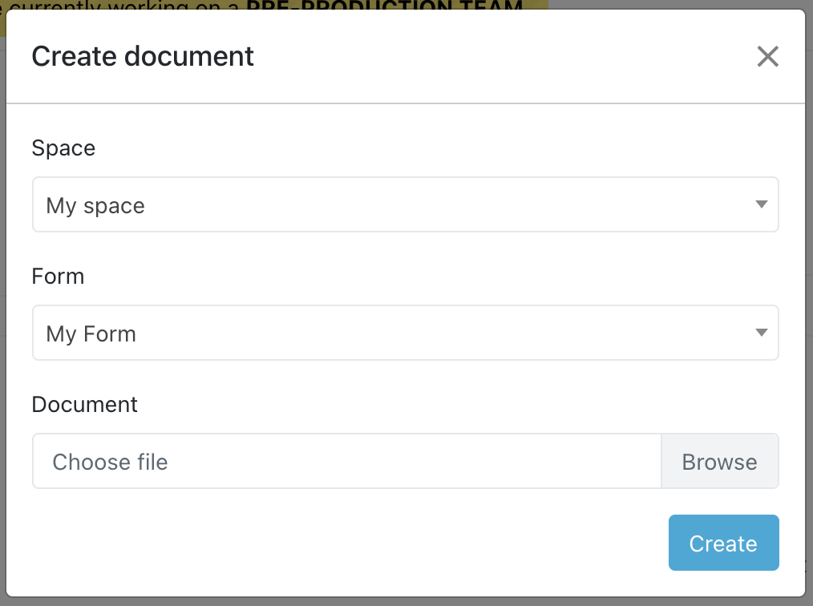This screenshot has width=813, height=606.
Task: Click the Space field label
Action: click(63, 148)
